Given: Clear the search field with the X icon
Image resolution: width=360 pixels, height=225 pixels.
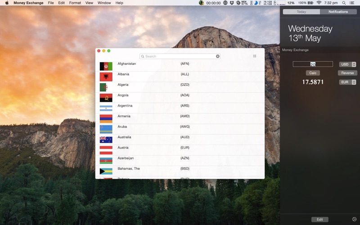Looking at the screenshot, I should 218,56.
